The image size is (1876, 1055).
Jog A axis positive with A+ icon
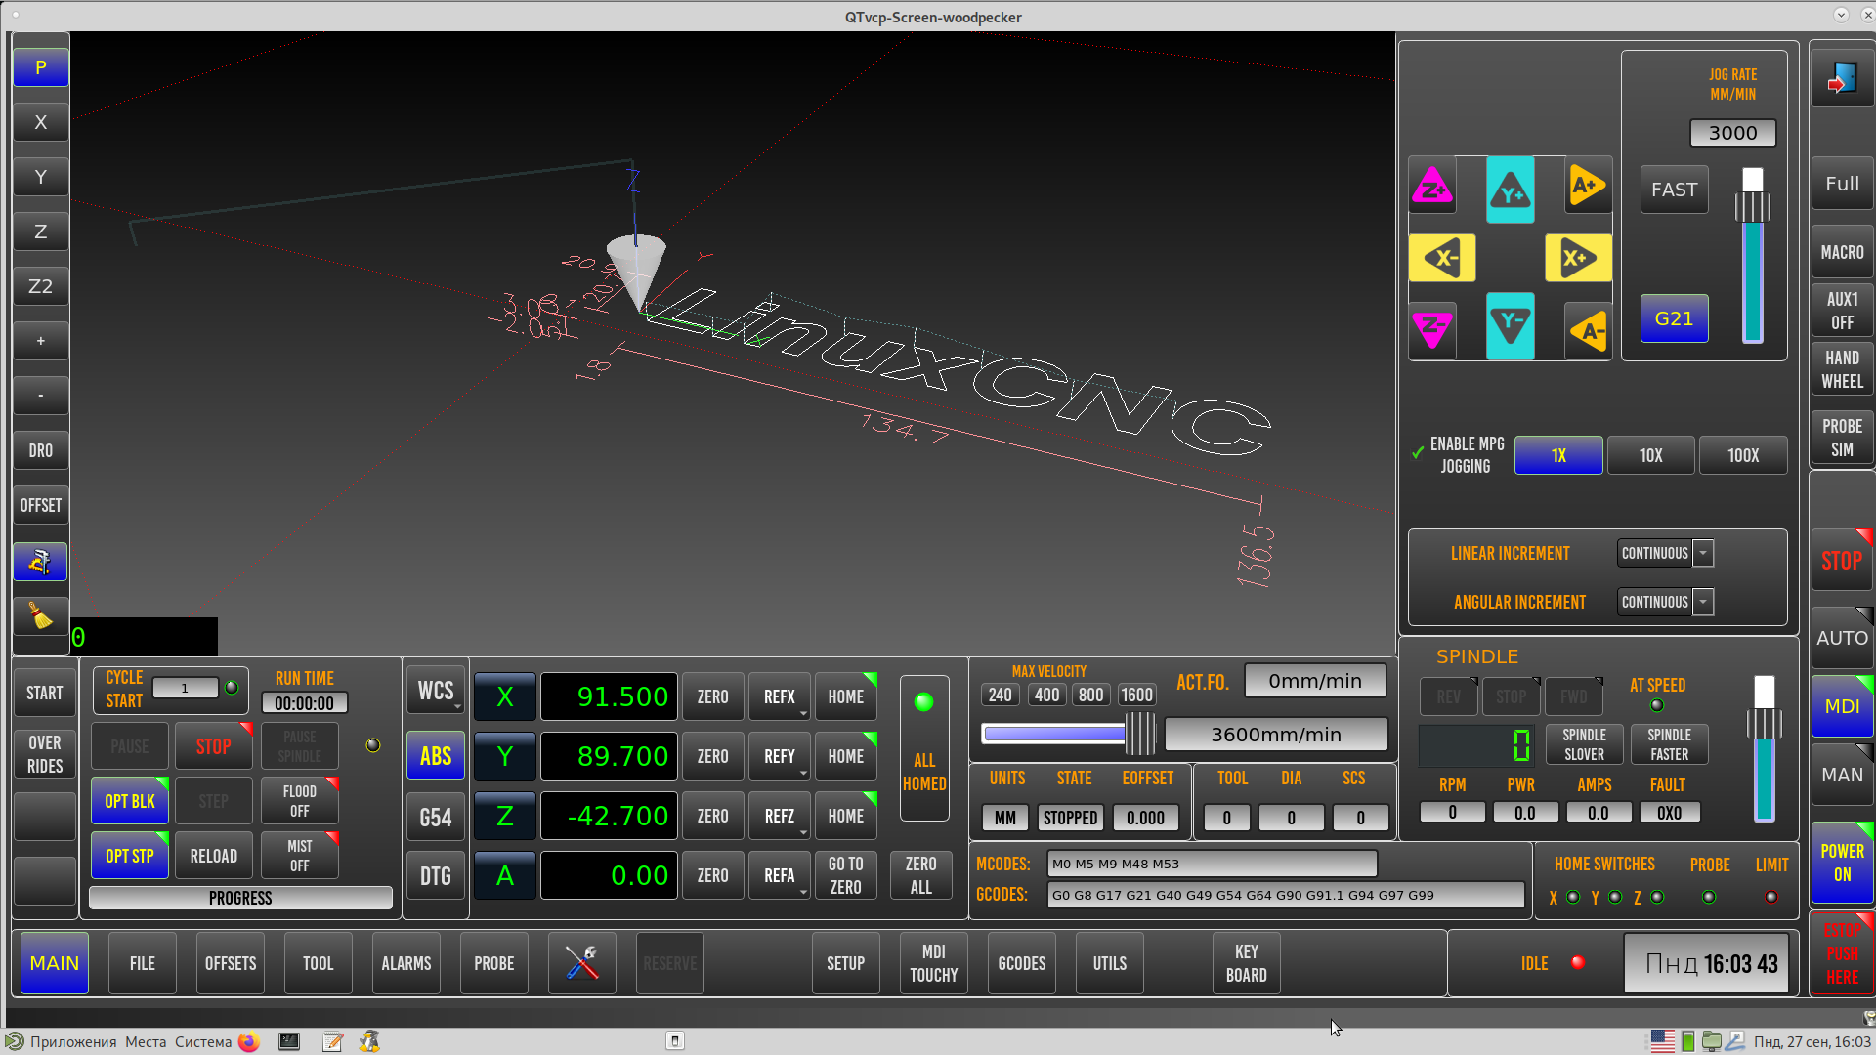[x=1588, y=186]
